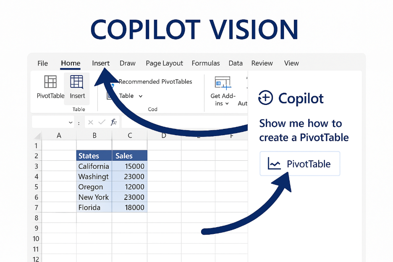Open the Formulas tab
393x262 pixels.
pyautogui.click(x=206, y=63)
